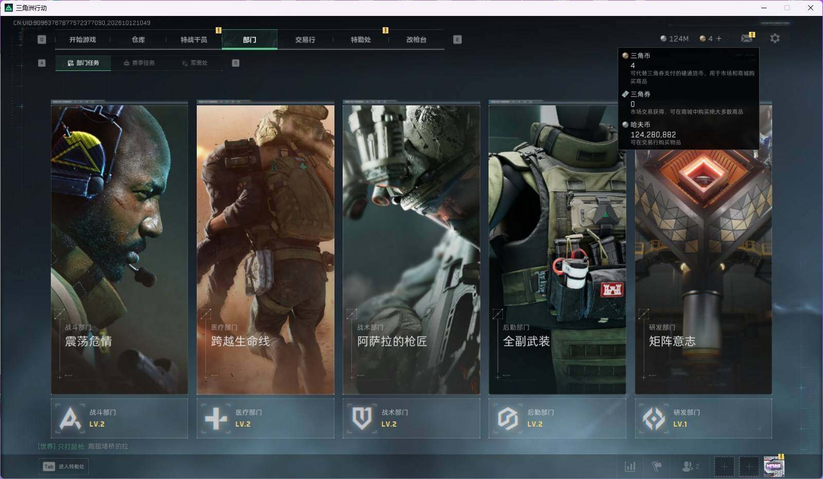Click the flag icon in the bottom bar
This screenshot has width=823, height=479.
tap(657, 467)
